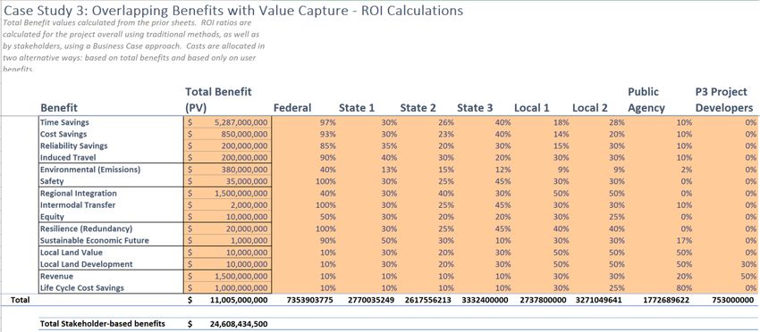
Task: Select the Equity Local 2 25% cell
Action: pyautogui.click(x=597, y=217)
